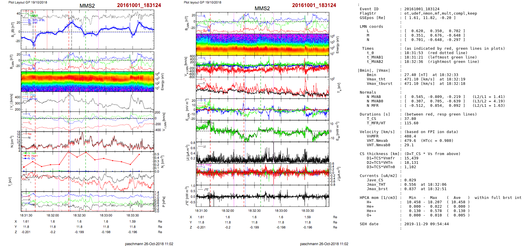Screen dimensions: 529x246
Task: Click the 18:33:30 tick on right plot time axis
Action: click(x=308, y=211)
